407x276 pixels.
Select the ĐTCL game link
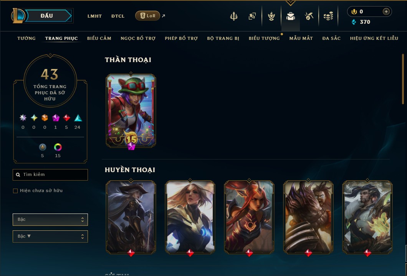tap(118, 16)
